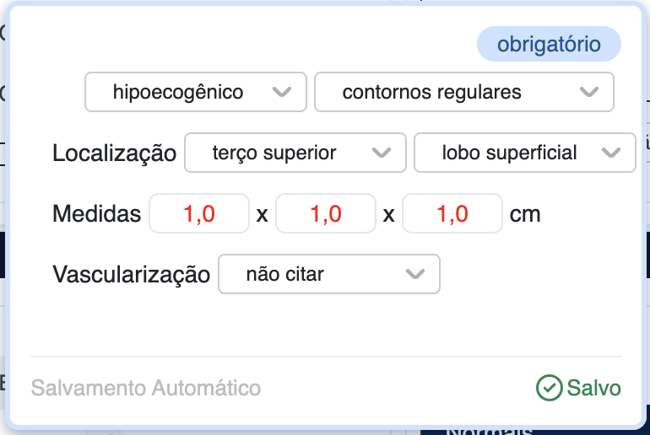Open the lobo superficial dropdown
This screenshot has width=650, height=435.
524,153
